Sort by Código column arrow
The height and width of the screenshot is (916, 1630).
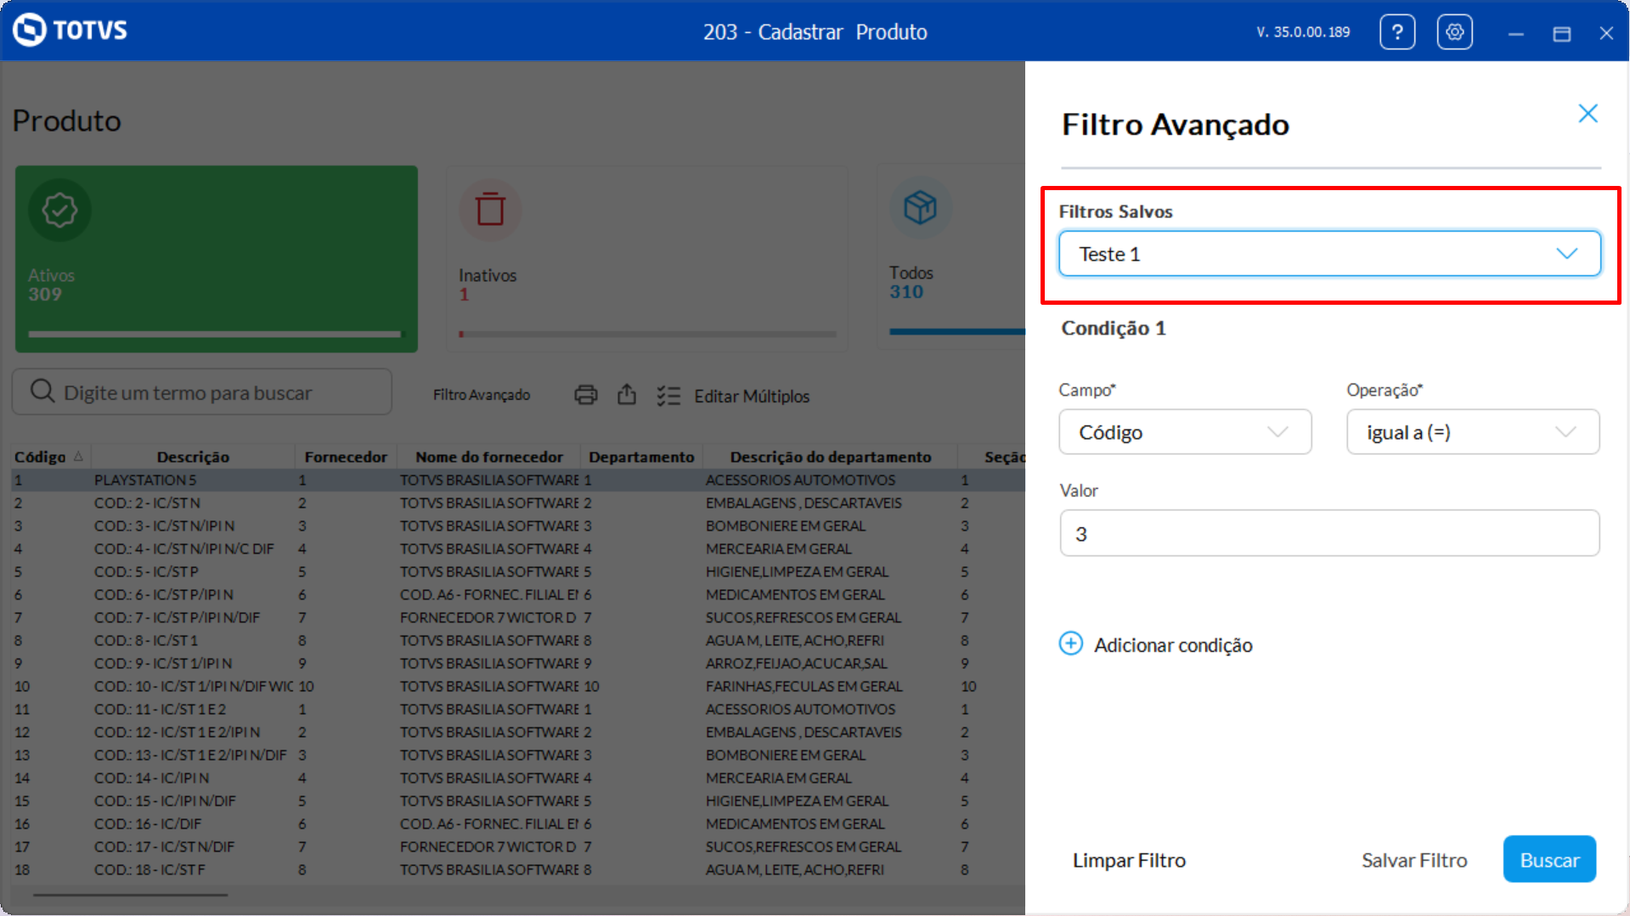click(x=78, y=457)
